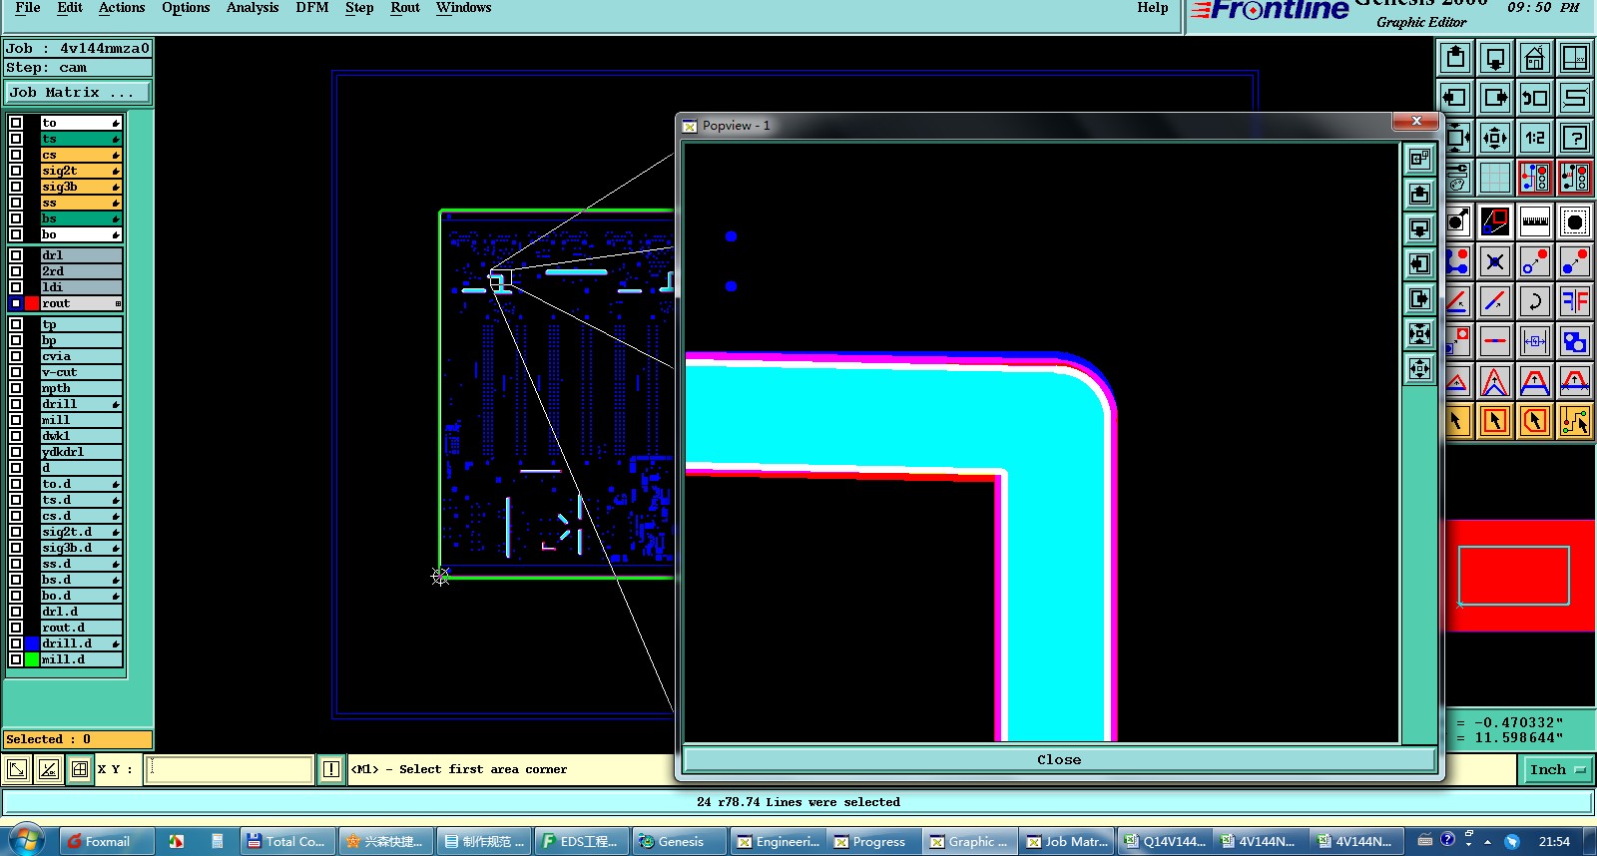Click the X Y coordinate input field
This screenshot has width=1597, height=856.
[229, 769]
